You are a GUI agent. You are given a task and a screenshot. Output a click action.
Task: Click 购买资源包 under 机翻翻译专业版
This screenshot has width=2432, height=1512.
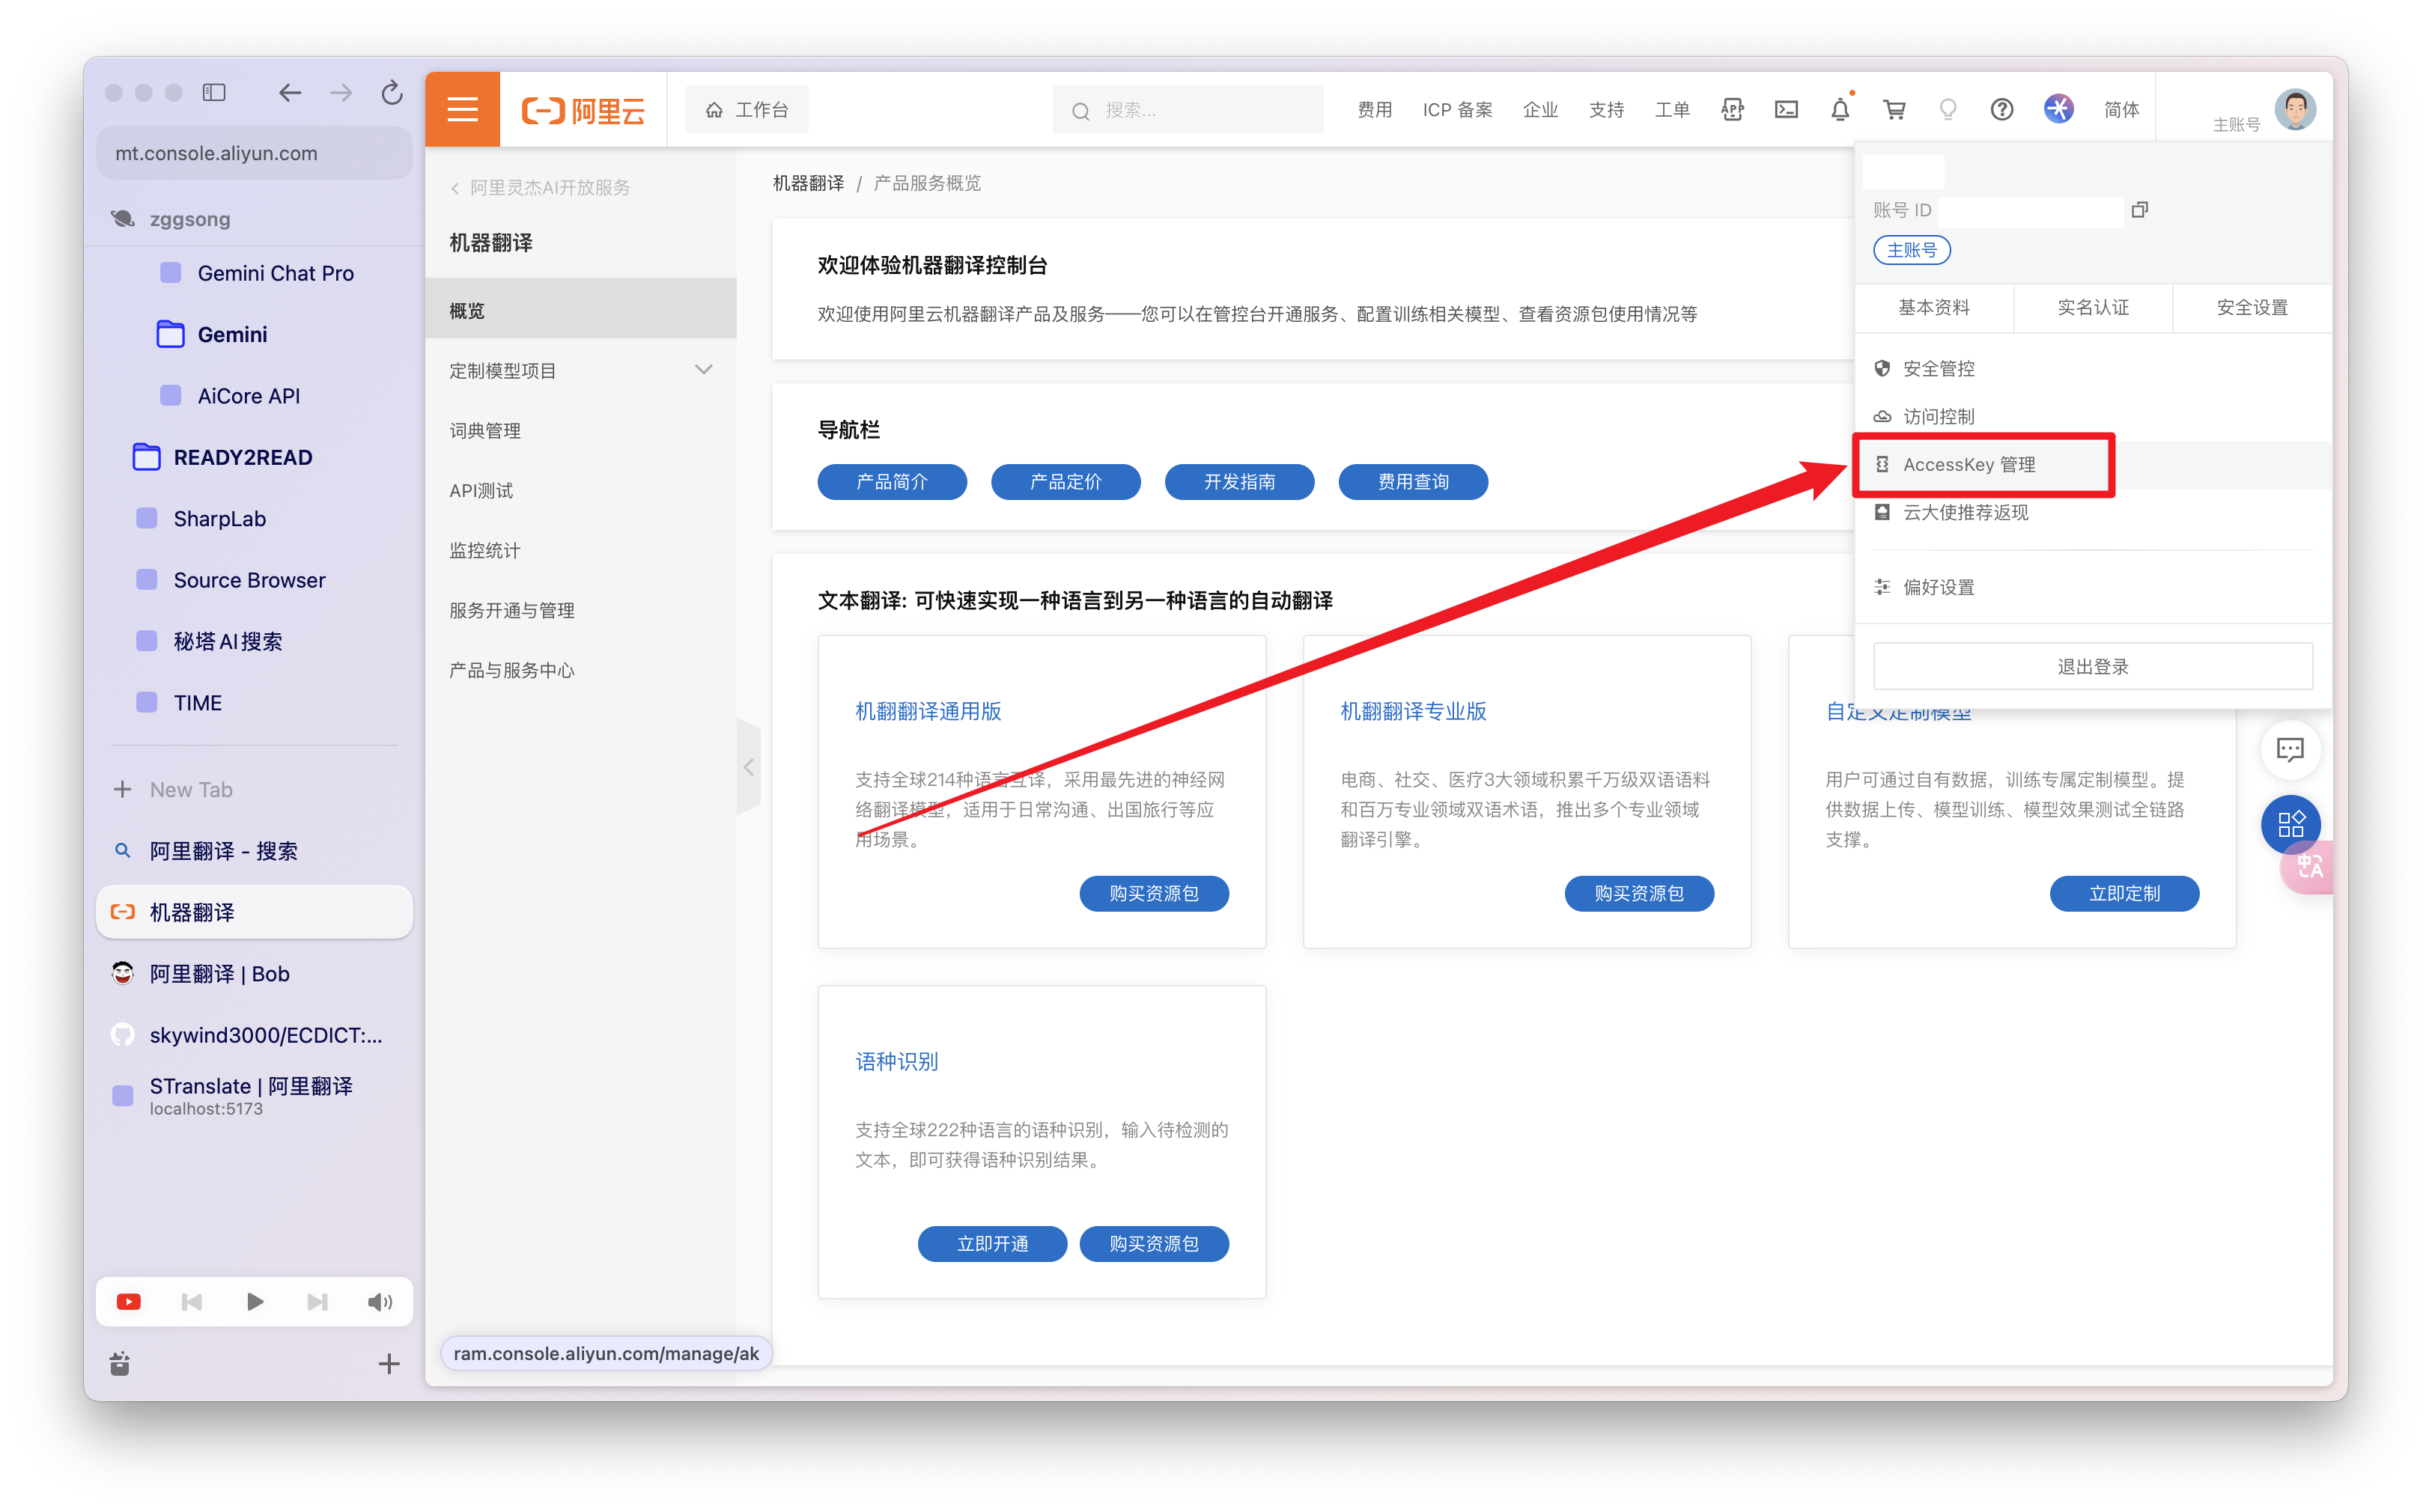(1638, 893)
